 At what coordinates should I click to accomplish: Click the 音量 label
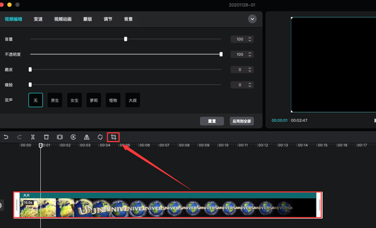[x=9, y=39]
